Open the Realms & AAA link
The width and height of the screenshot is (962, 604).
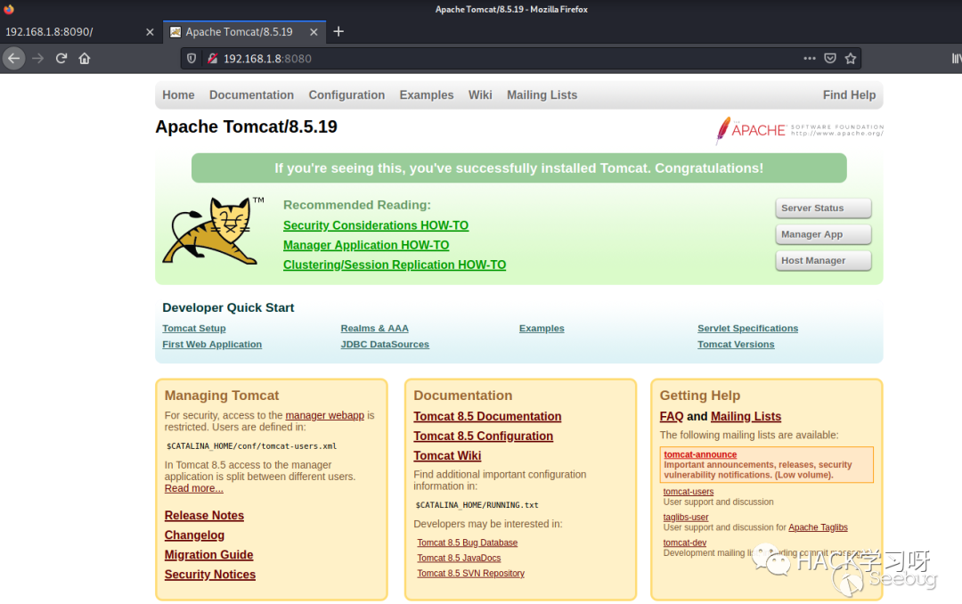coord(374,329)
